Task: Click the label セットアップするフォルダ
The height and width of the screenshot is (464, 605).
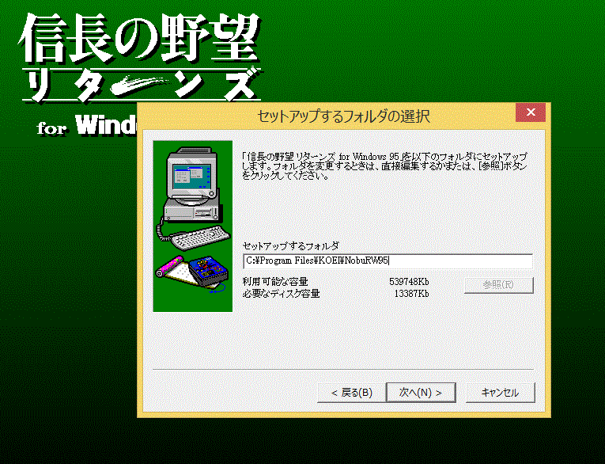Action: 290,245
